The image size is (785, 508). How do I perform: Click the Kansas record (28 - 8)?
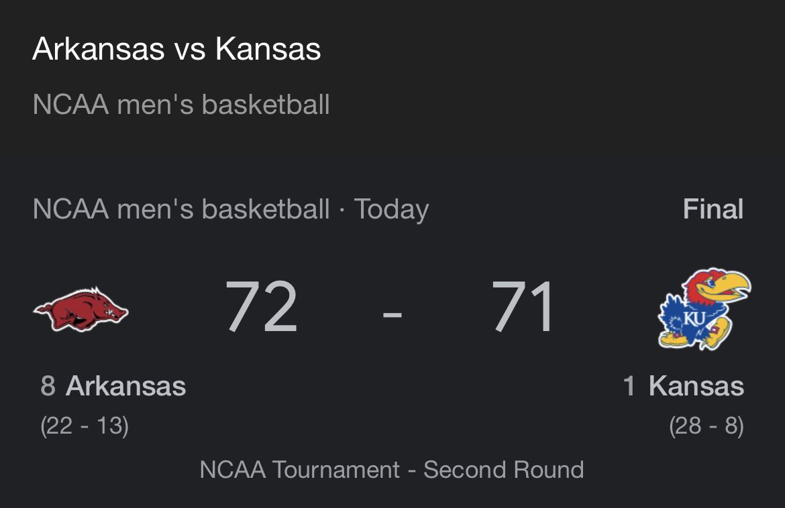coord(706,426)
